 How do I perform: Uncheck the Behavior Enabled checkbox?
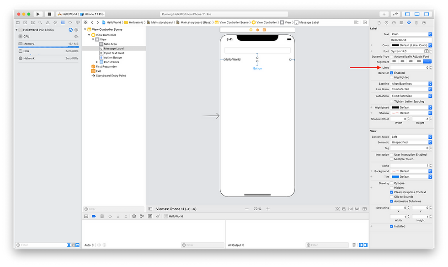[x=392, y=73]
